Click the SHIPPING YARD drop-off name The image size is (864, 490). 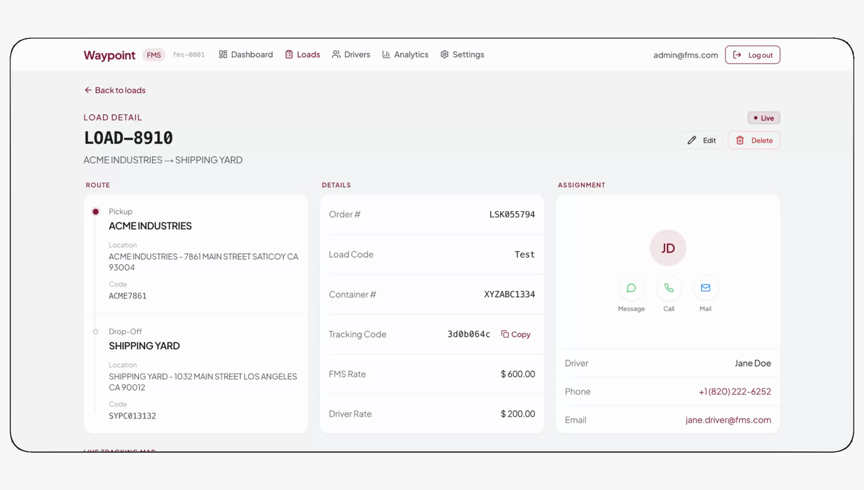tap(144, 346)
